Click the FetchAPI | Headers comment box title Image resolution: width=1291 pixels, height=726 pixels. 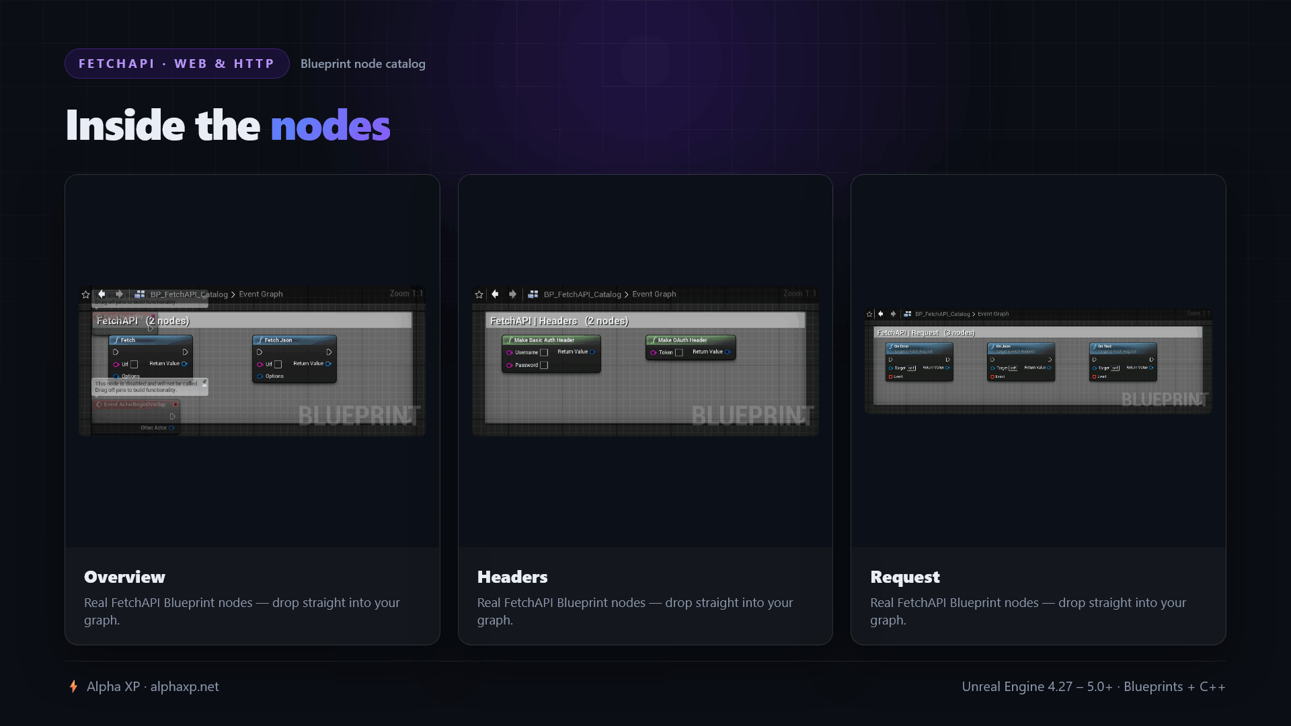click(559, 321)
